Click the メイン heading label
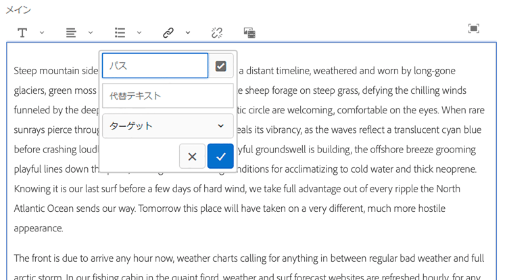The width and height of the screenshot is (507, 280). tap(18, 10)
